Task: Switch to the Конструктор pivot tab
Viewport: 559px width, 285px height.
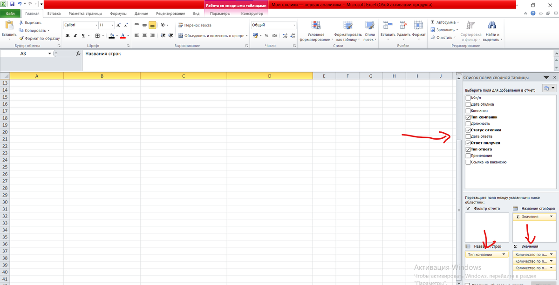Action: click(252, 14)
